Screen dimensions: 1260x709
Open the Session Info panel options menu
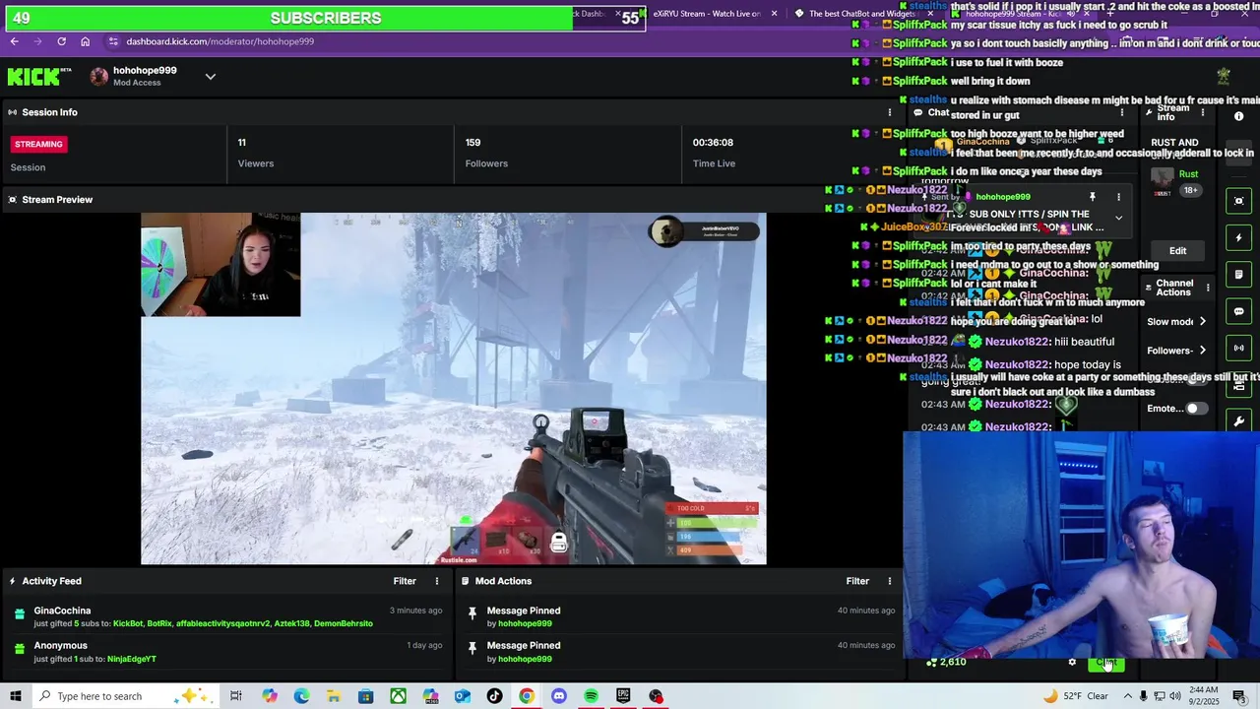tap(889, 112)
